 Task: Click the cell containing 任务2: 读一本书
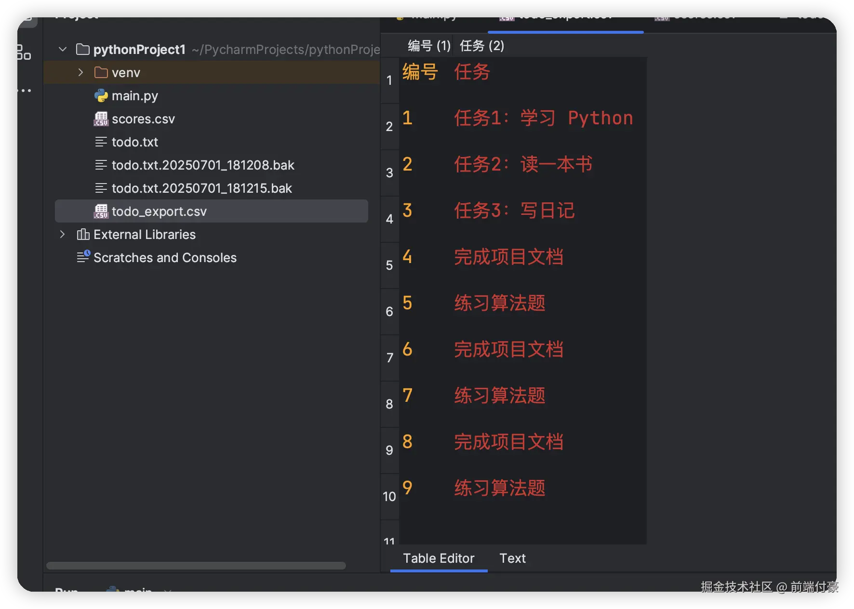tap(523, 165)
